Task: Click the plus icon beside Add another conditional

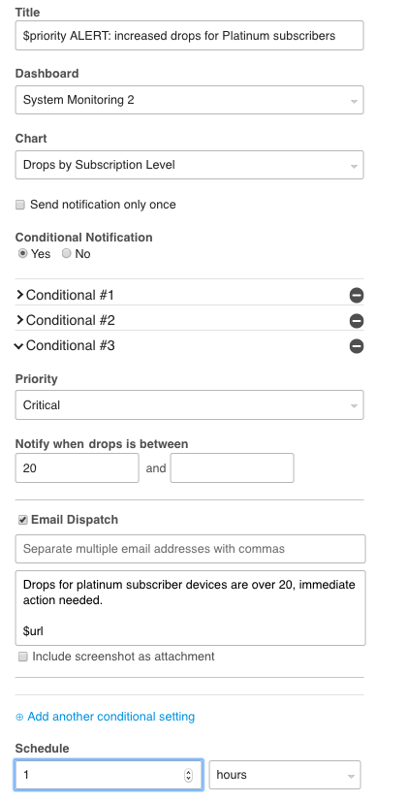Action: click(19, 717)
